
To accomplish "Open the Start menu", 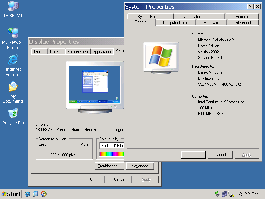I will 11,194.
